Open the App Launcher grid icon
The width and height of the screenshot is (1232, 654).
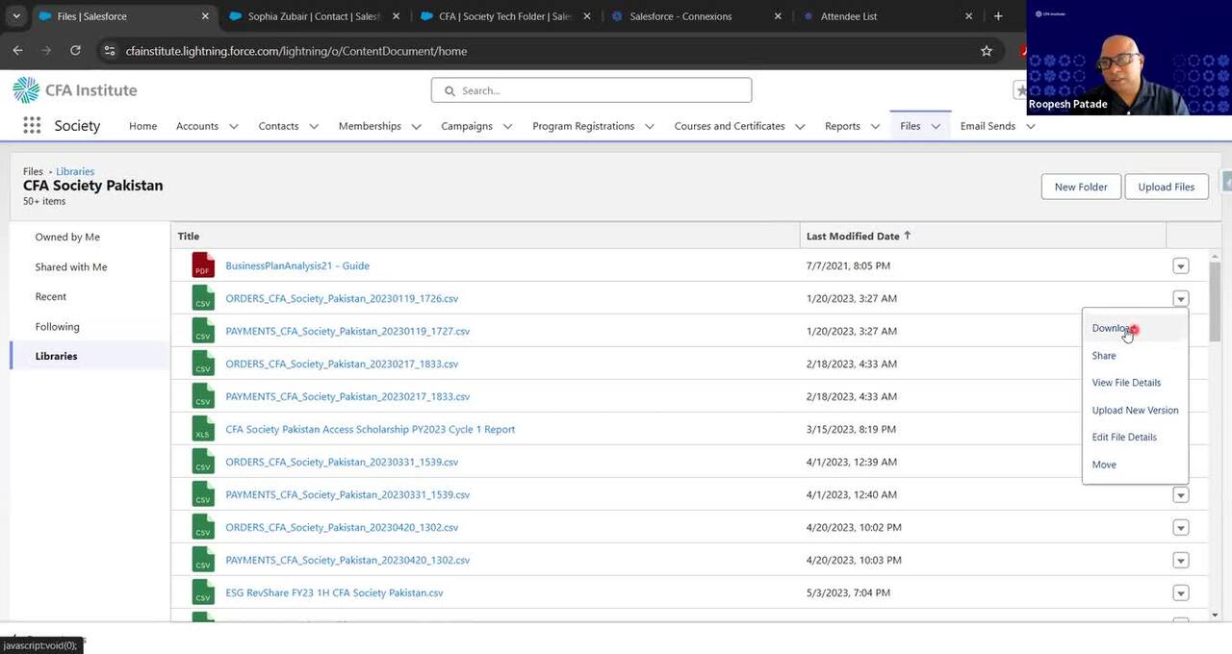tap(32, 126)
